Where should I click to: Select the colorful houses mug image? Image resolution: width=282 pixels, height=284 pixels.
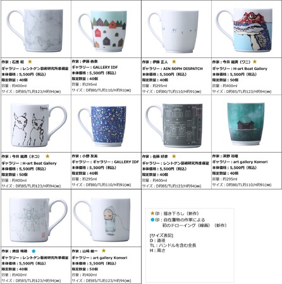coord(102,31)
